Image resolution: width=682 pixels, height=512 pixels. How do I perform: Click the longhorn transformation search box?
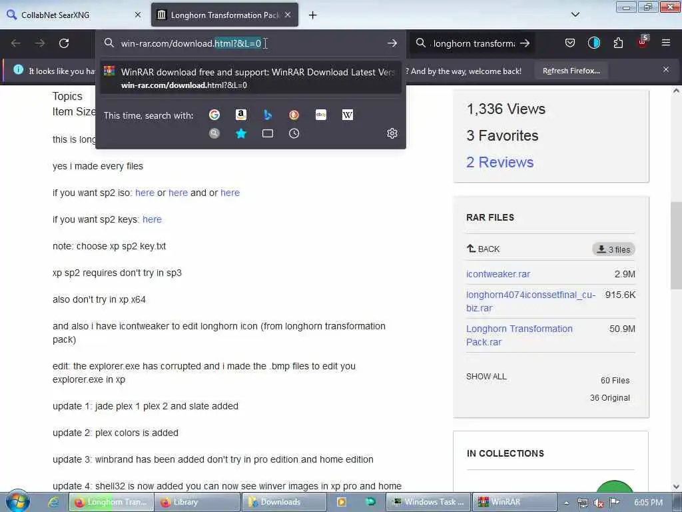[474, 43]
